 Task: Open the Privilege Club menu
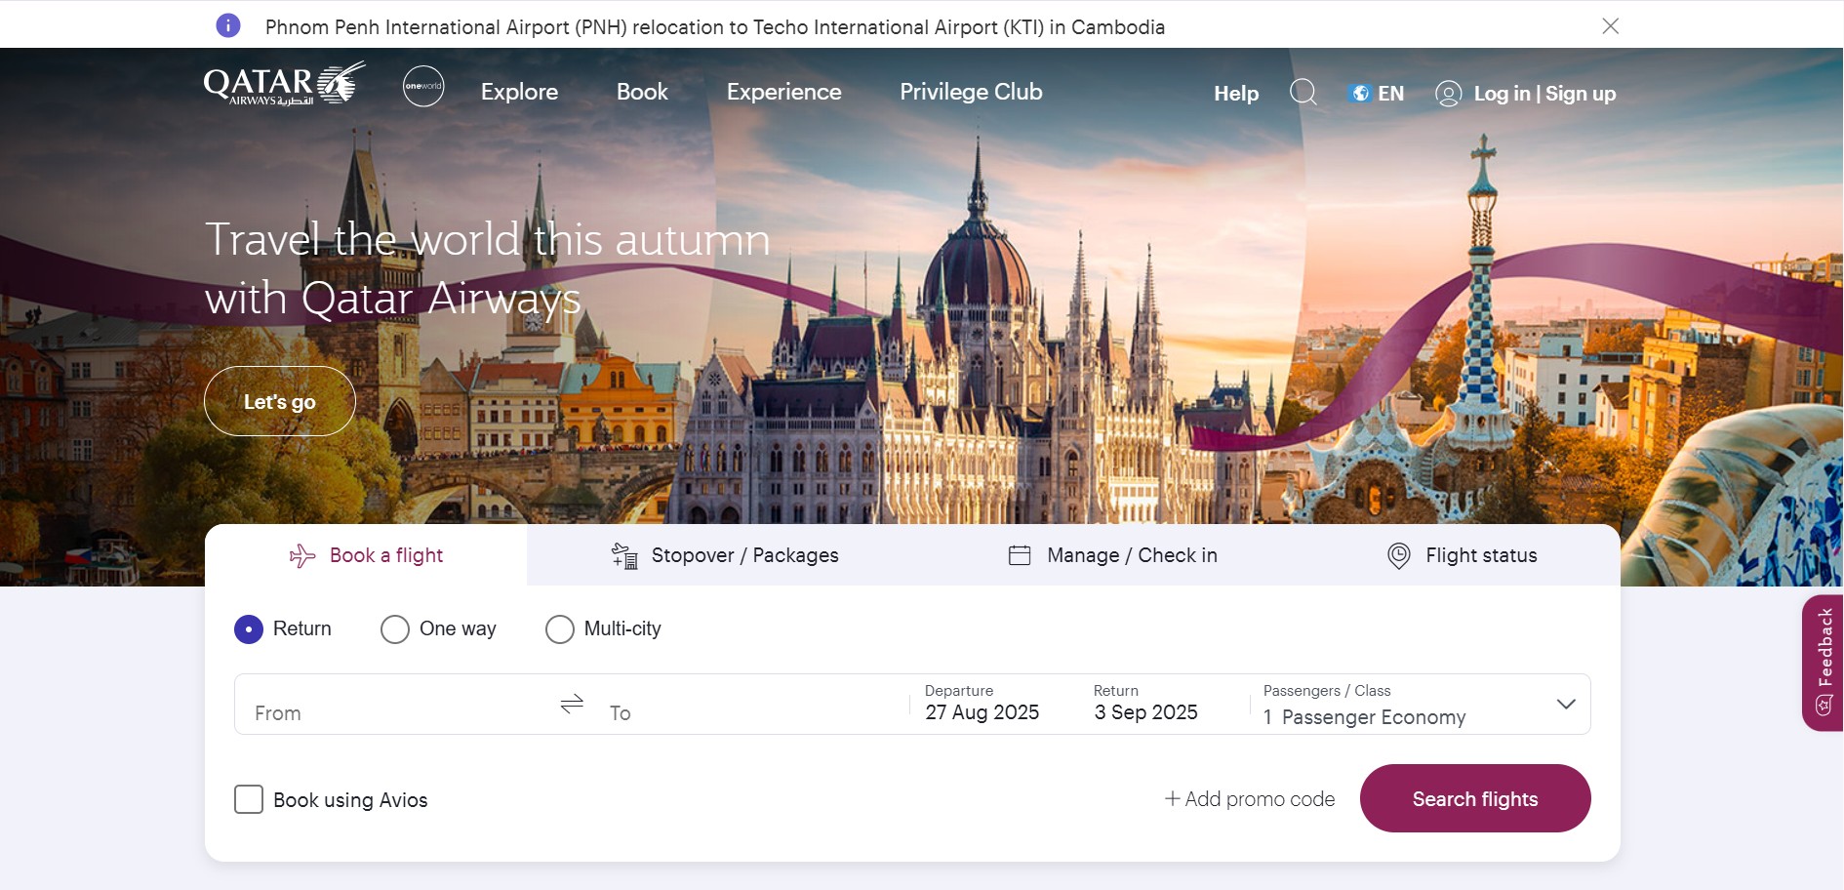pyautogui.click(x=971, y=93)
